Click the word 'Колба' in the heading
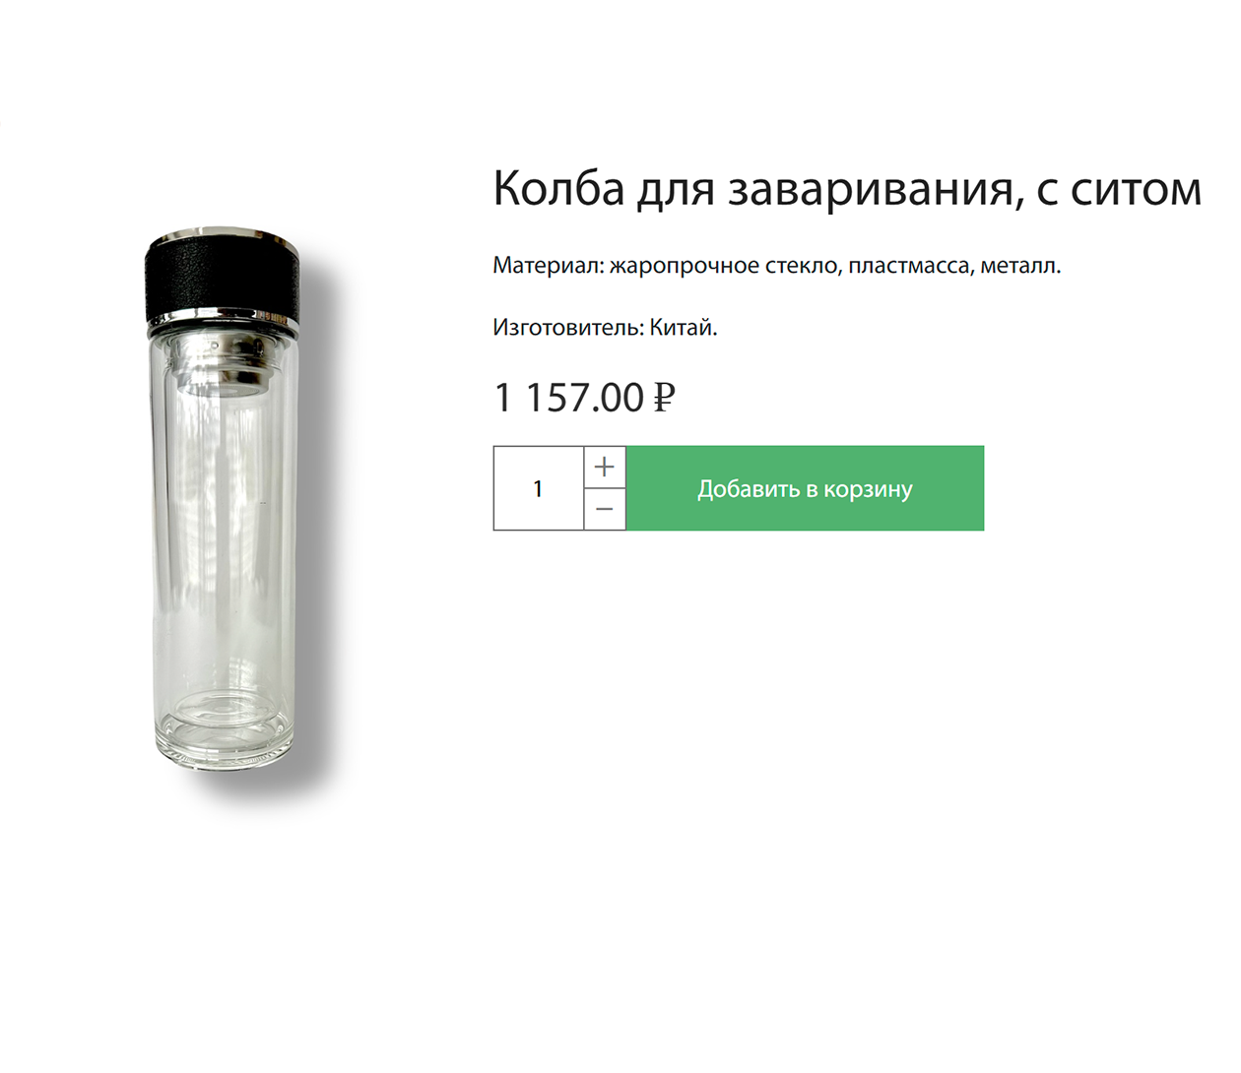Viewport: 1241px width, 1073px height. tap(558, 188)
